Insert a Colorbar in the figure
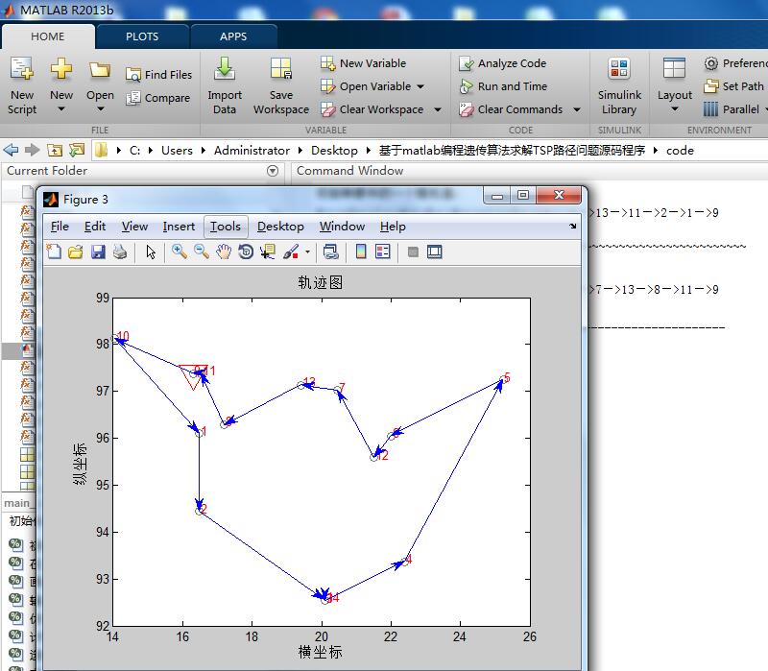The image size is (768, 671). tap(361, 252)
